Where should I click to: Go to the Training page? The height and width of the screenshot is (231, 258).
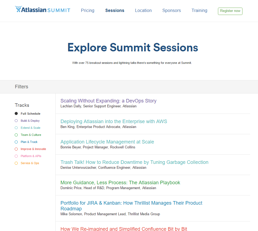pyautogui.click(x=199, y=11)
